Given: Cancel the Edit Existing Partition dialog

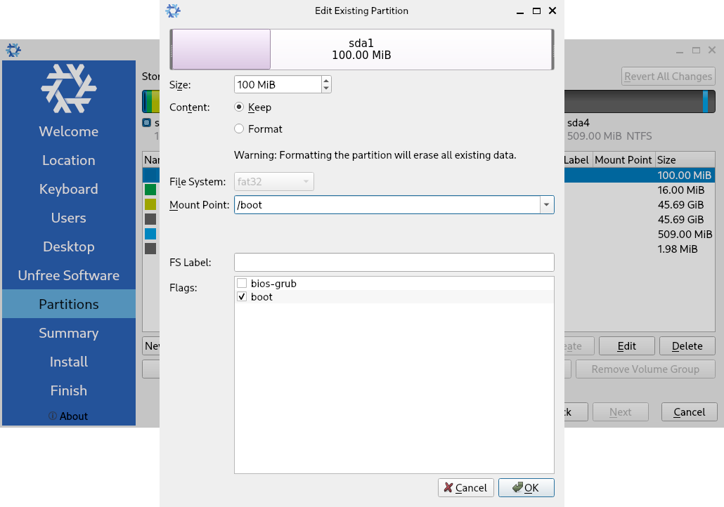Looking at the screenshot, I should 465,487.
